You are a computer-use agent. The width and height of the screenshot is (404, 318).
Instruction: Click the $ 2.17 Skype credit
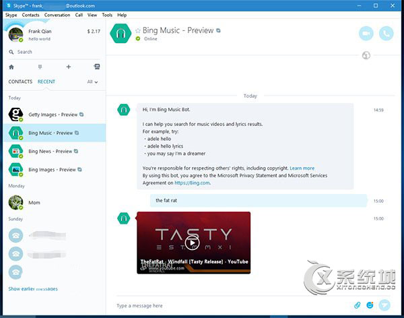[94, 32]
